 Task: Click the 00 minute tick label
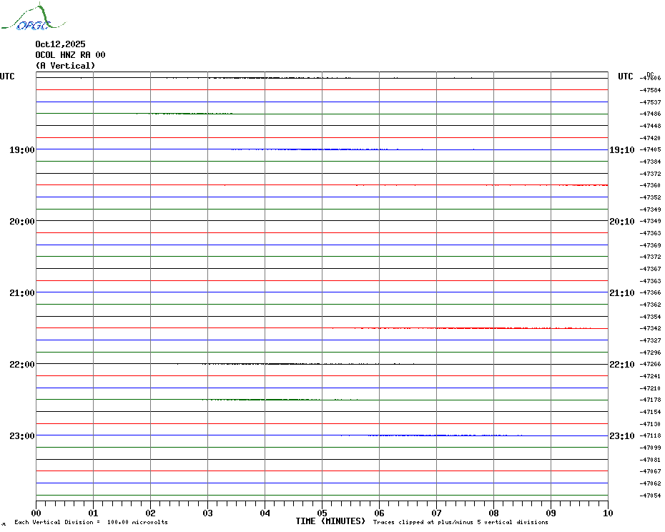pos(36,513)
